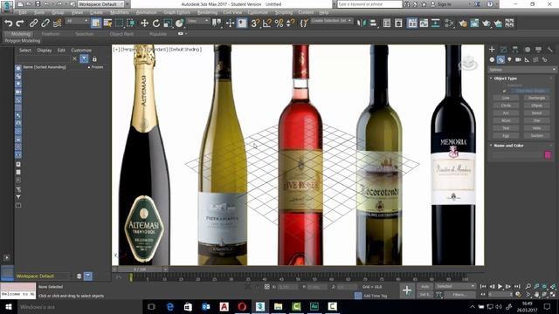The width and height of the screenshot is (559, 314).
Task: Switch to the Lights category in Create panel
Action: coord(509,60)
